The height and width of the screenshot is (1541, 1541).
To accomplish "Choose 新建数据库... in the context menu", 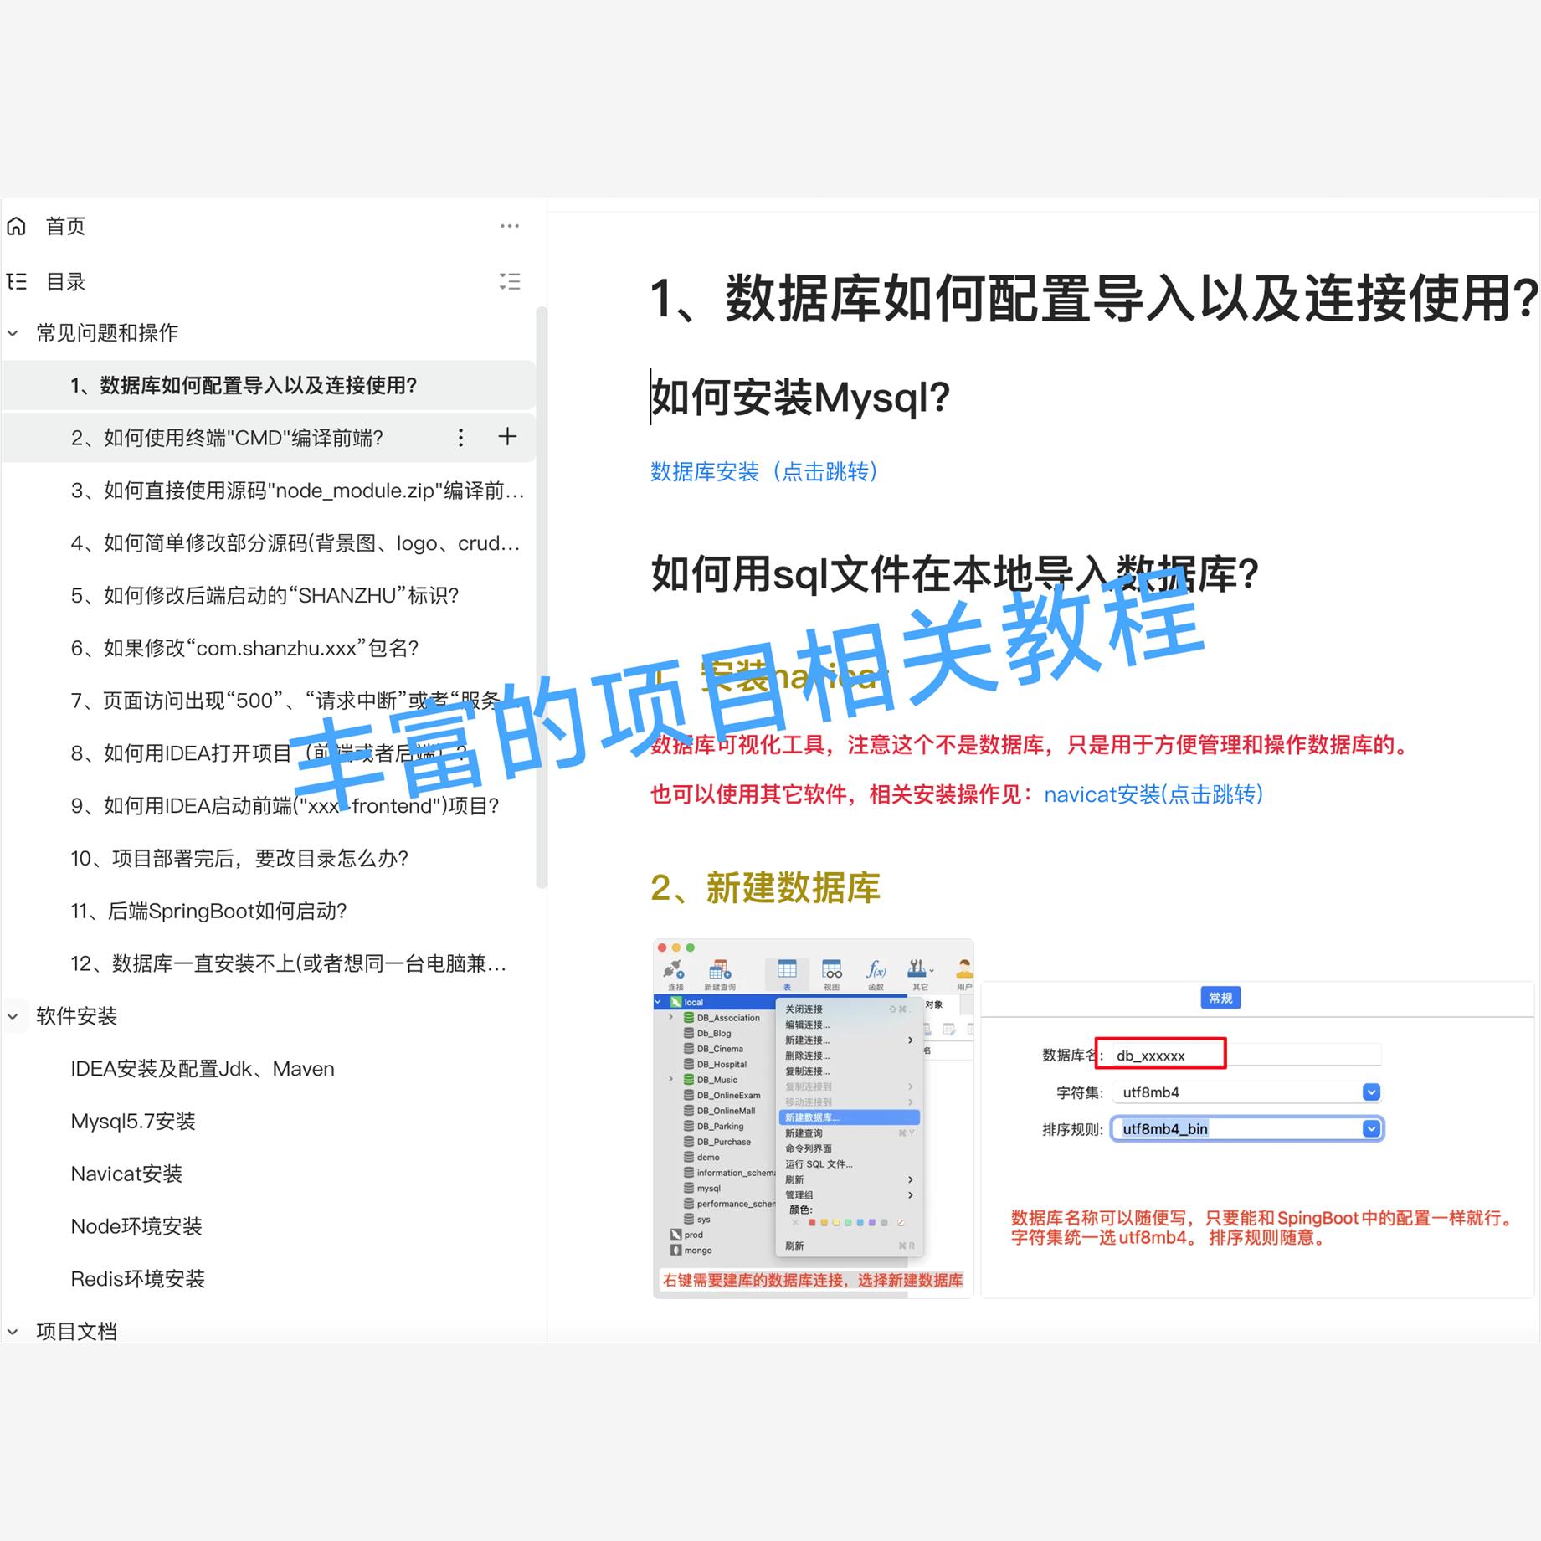I will pyautogui.click(x=849, y=1117).
